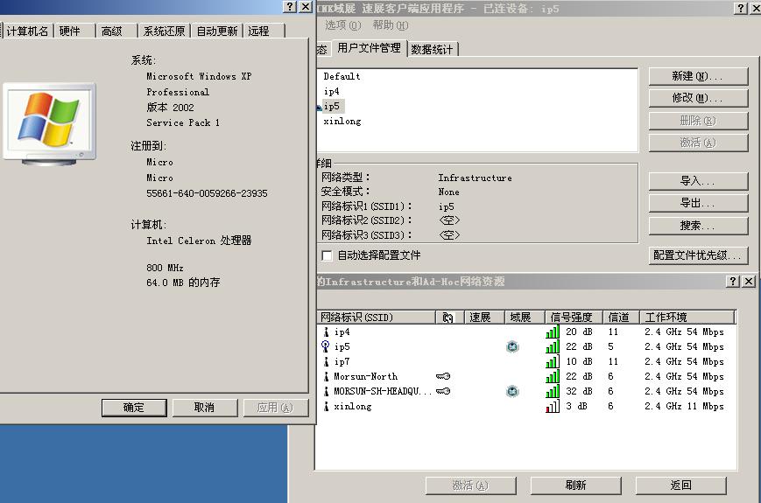Sort by 域展 column header
Image resolution: width=761 pixels, height=503 pixels.
point(525,318)
